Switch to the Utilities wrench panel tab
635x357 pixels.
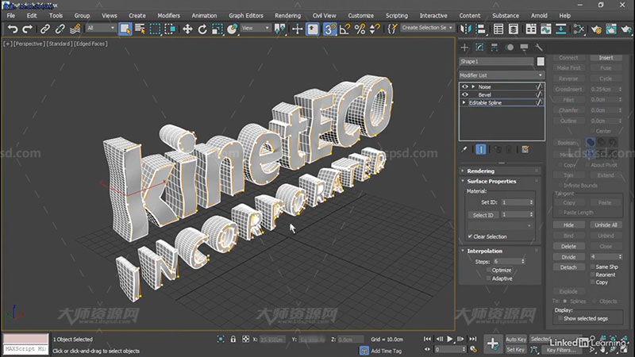tap(539, 48)
